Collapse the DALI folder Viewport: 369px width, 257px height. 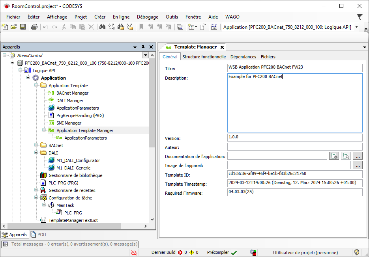[36, 153]
